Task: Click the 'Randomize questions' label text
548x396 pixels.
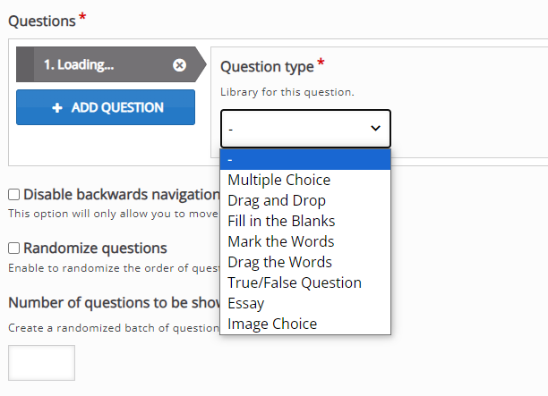Action: [95, 249]
